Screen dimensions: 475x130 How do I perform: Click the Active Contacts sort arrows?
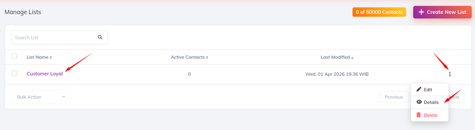(207, 58)
